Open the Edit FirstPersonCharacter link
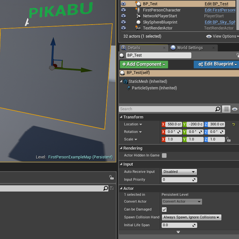Image resolution: width=239 pixels, height=239 pixels. coord(219,10)
